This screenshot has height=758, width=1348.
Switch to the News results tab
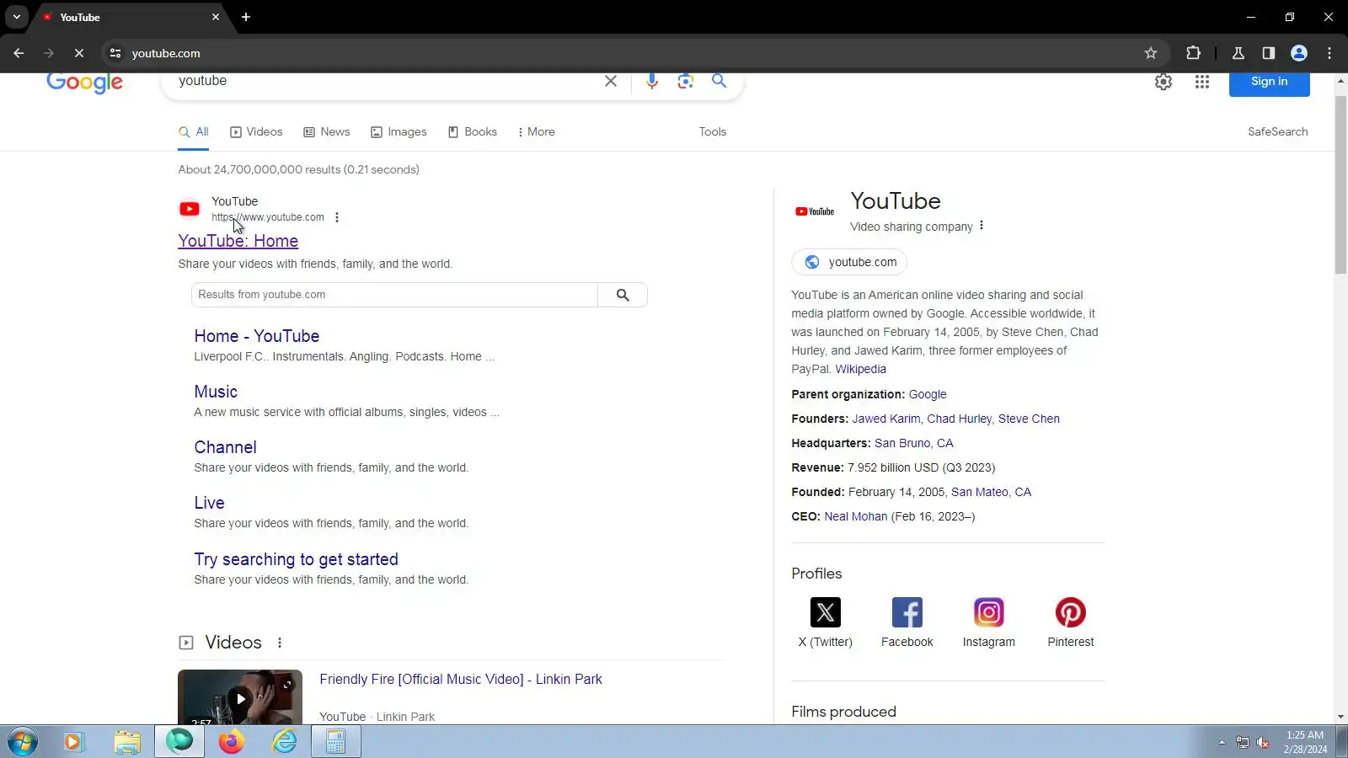(327, 132)
